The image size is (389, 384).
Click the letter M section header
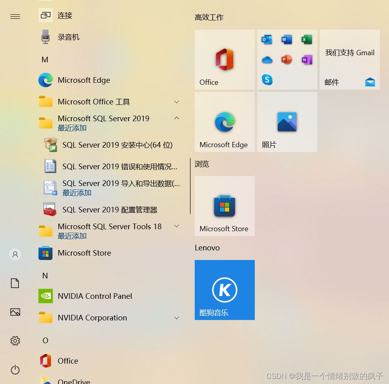click(45, 60)
